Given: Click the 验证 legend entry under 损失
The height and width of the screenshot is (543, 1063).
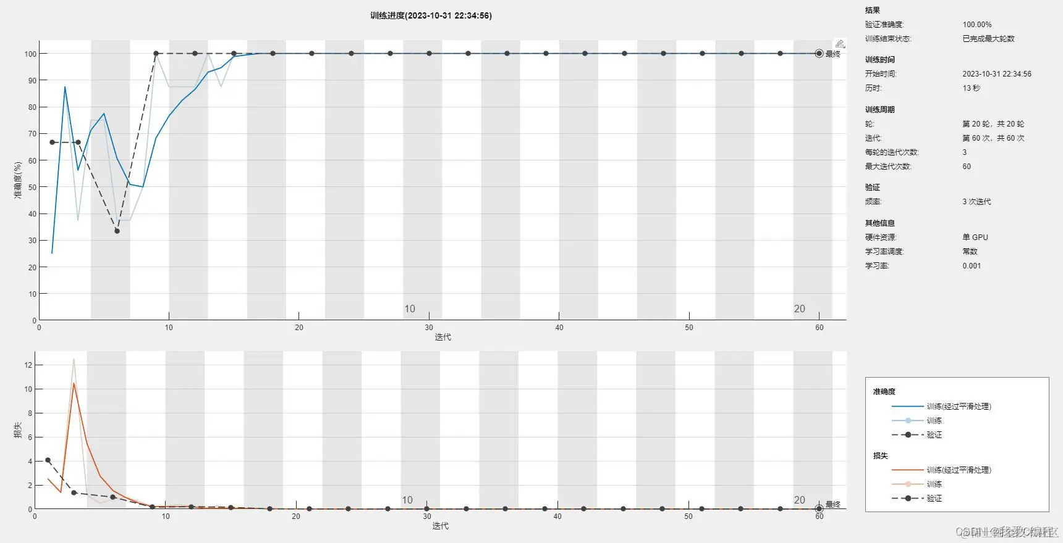Looking at the screenshot, I should [934, 499].
